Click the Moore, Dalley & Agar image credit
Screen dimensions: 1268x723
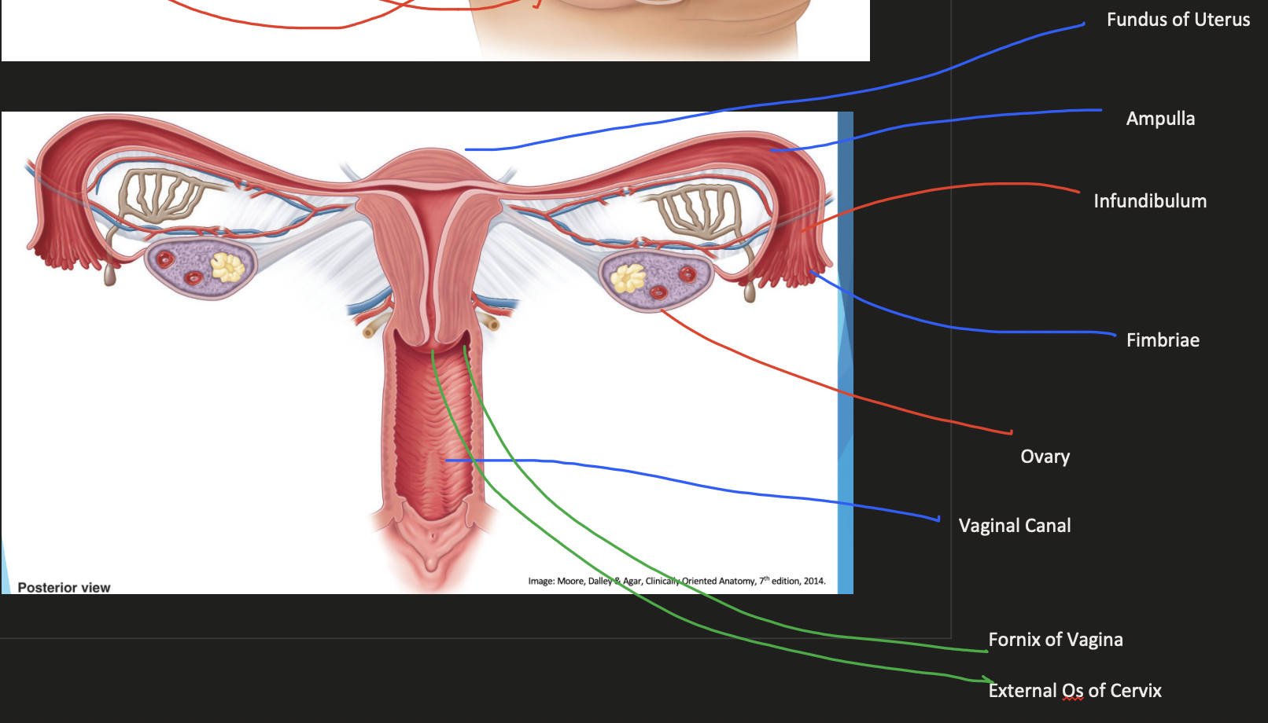tap(676, 581)
